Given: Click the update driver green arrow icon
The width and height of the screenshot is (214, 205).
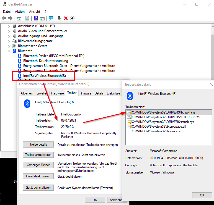Looking at the screenshot, I should pyautogui.click(x=60, y=18).
